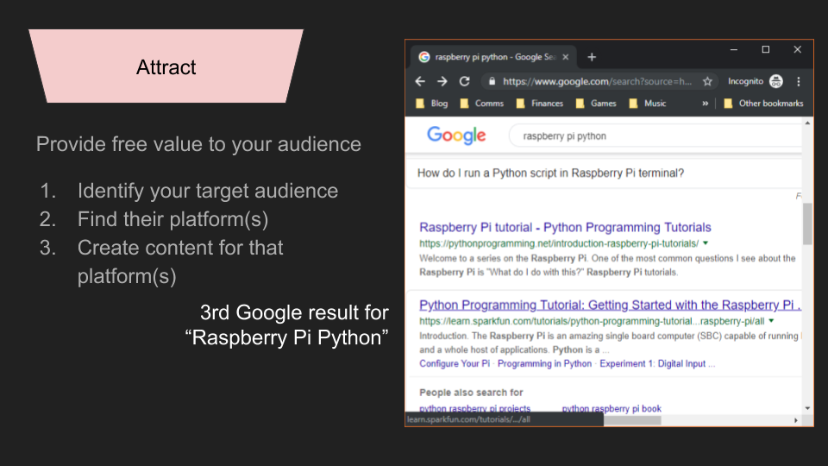Click the list item Find their platform(s)

[172, 219]
